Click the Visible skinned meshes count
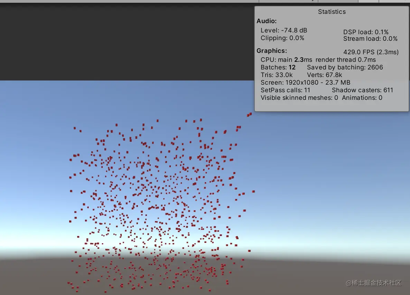The image size is (410, 295). point(298,97)
